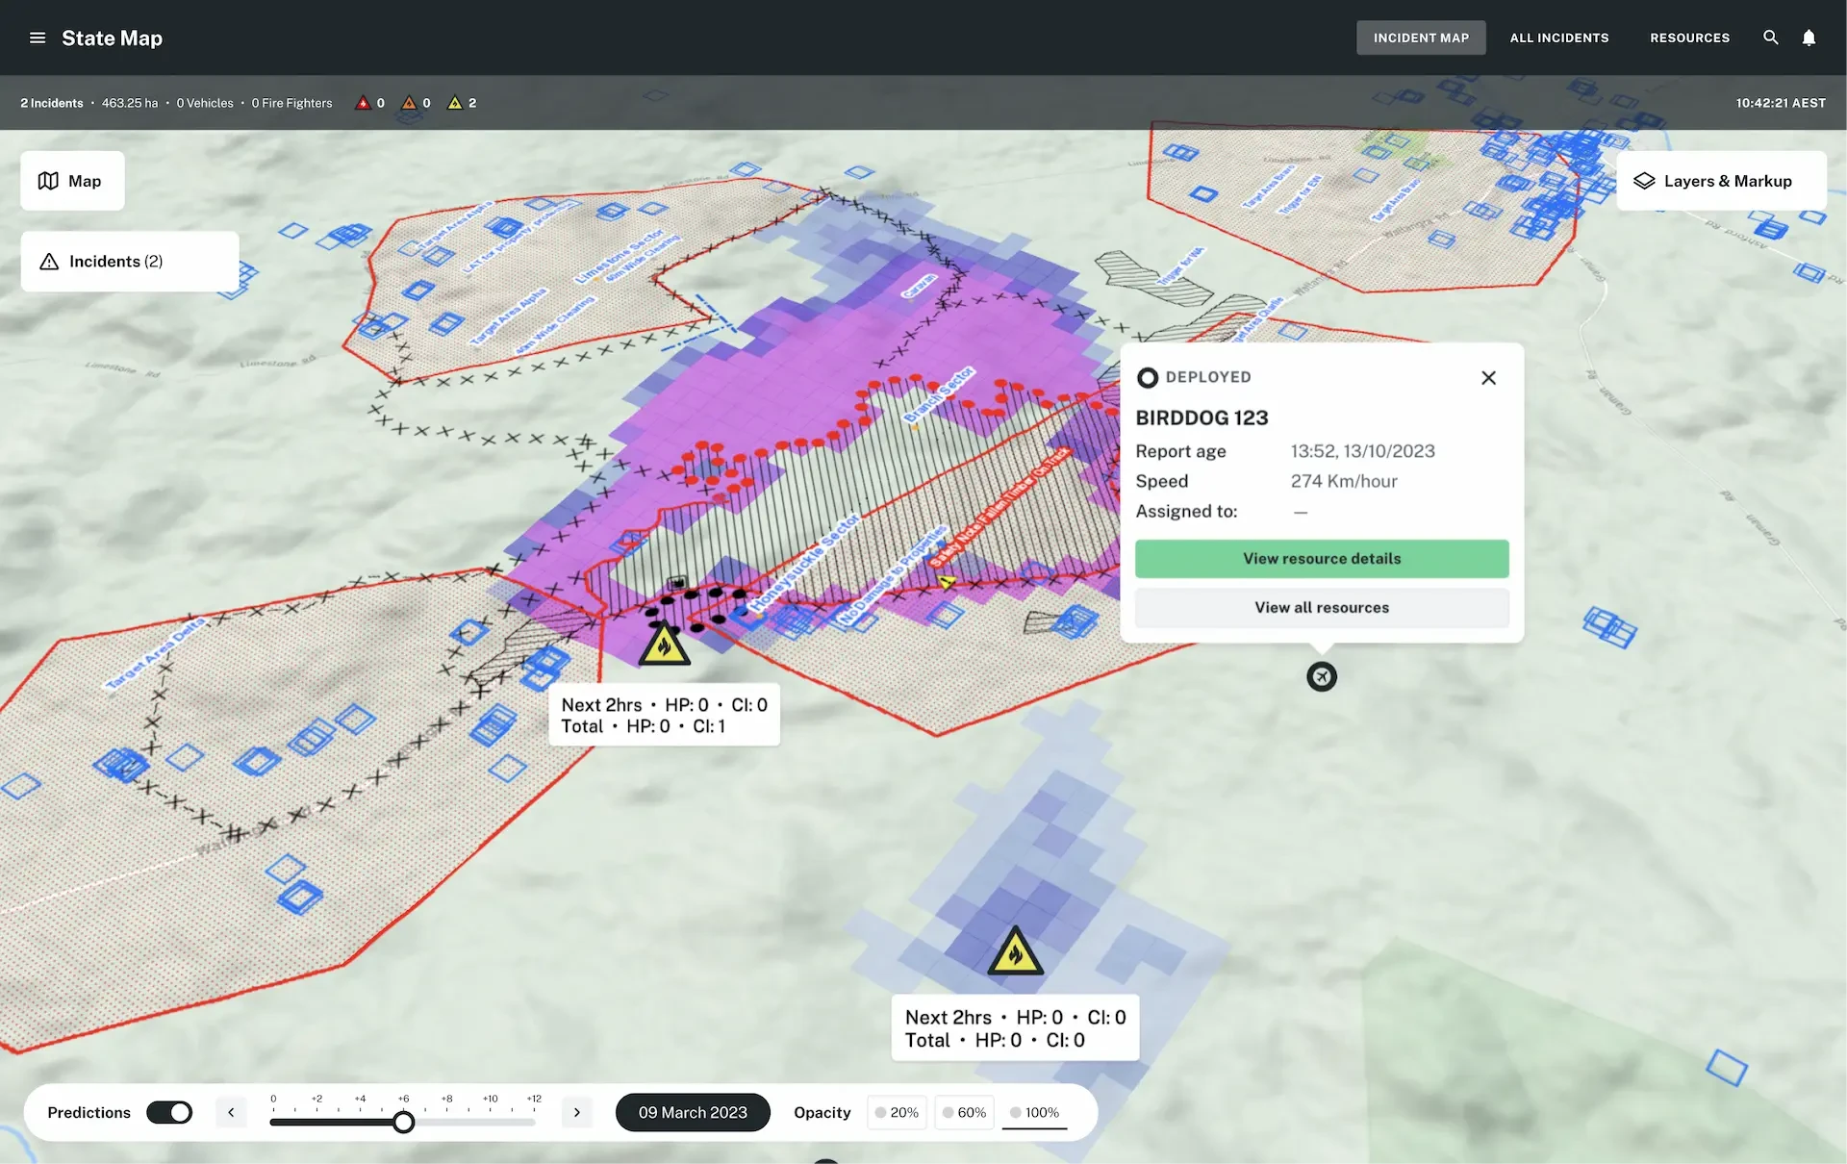Open the notifications bell
Screen dimensions: 1847x1164
1809,38
